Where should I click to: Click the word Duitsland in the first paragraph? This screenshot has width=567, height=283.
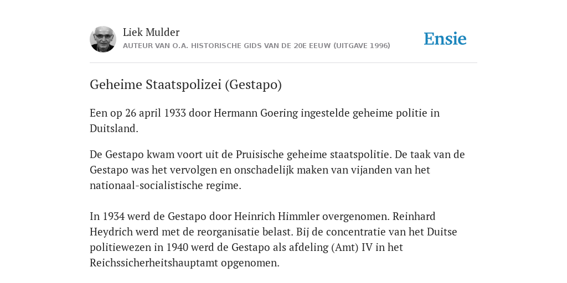(x=114, y=128)
